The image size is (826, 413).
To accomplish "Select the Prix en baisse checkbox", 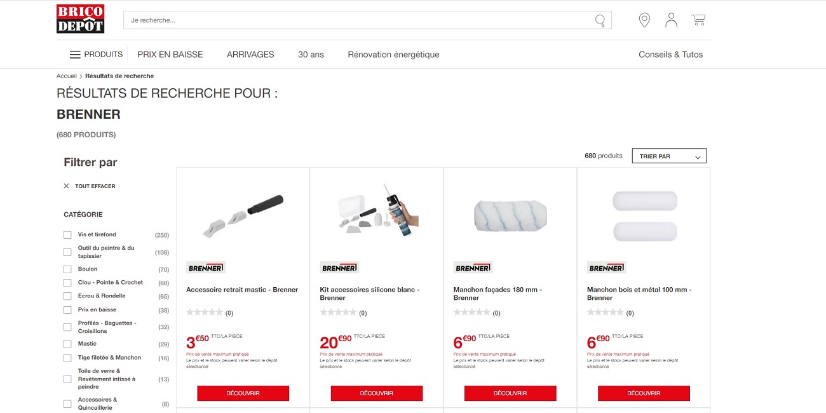I will tap(67, 310).
